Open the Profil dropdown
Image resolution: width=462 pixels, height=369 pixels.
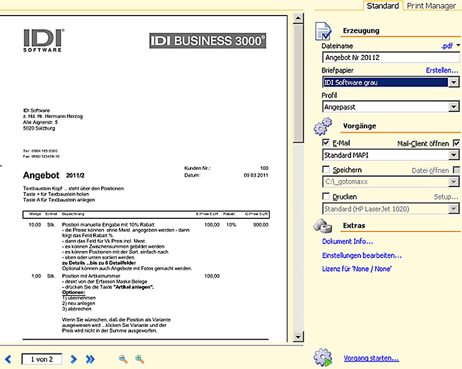click(x=454, y=107)
